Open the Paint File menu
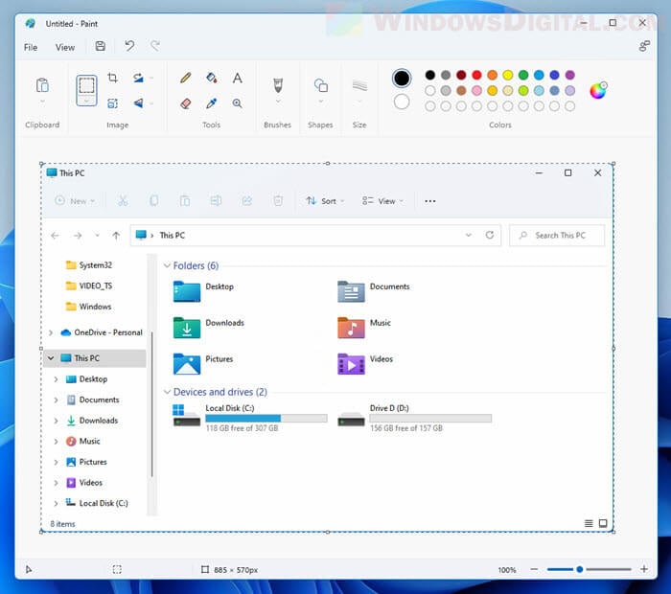671x594 pixels. [31, 47]
